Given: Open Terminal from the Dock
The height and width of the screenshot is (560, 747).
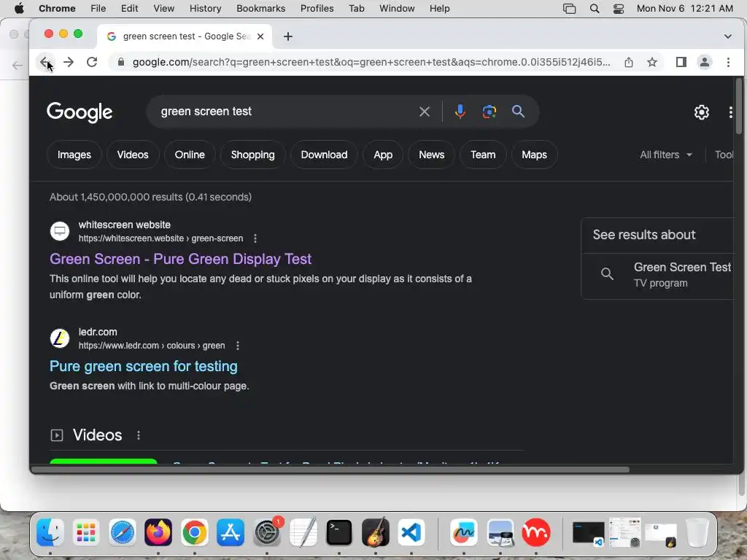Looking at the screenshot, I should [338, 532].
